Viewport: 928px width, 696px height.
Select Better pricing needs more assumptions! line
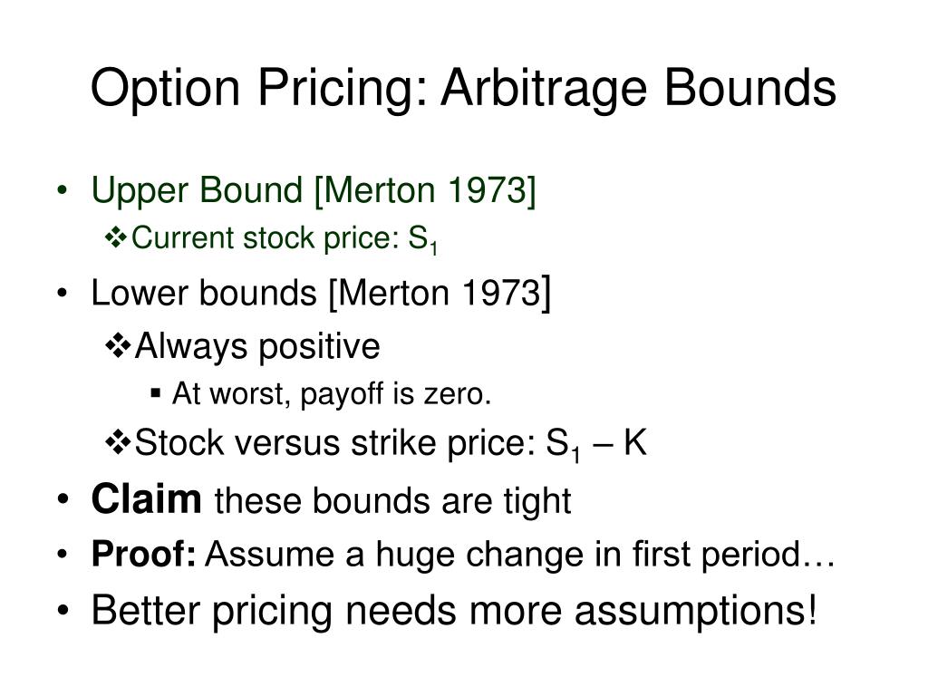coord(454,612)
